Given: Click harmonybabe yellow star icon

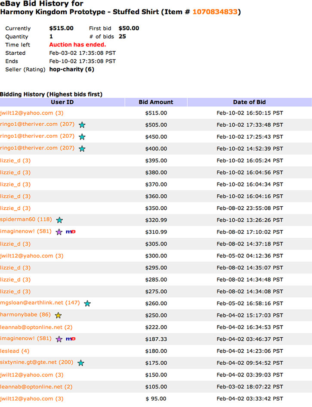Looking at the screenshot, I should [58, 315].
